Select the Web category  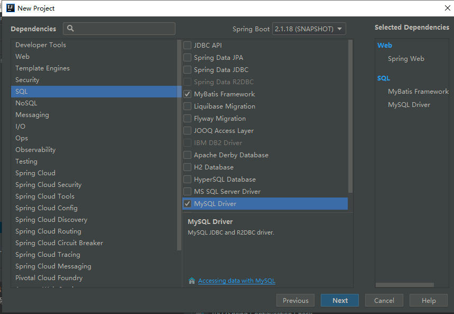(x=94, y=57)
